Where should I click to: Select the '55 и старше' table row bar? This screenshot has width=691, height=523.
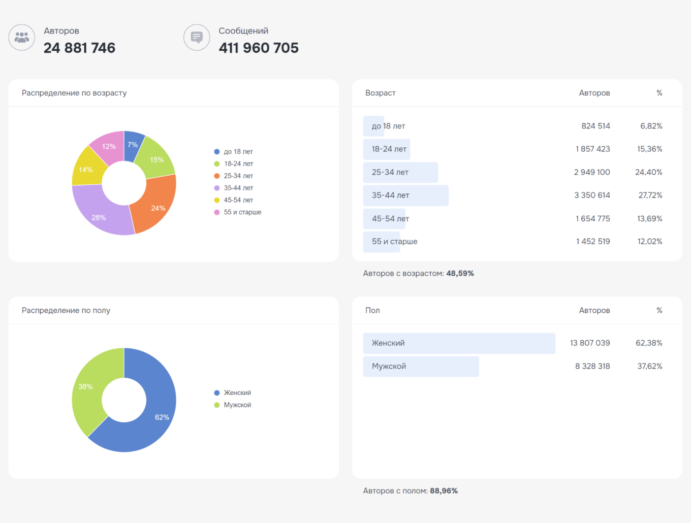pyautogui.click(x=382, y=242)
